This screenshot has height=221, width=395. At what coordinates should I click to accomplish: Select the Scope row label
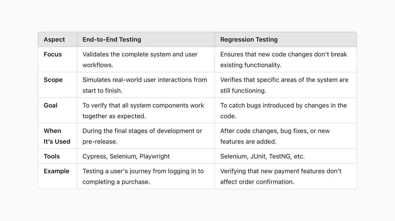(53, 80)
